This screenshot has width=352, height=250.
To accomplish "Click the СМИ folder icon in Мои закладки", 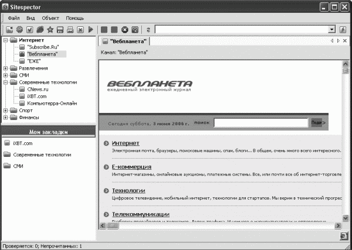I will point(8,166).
